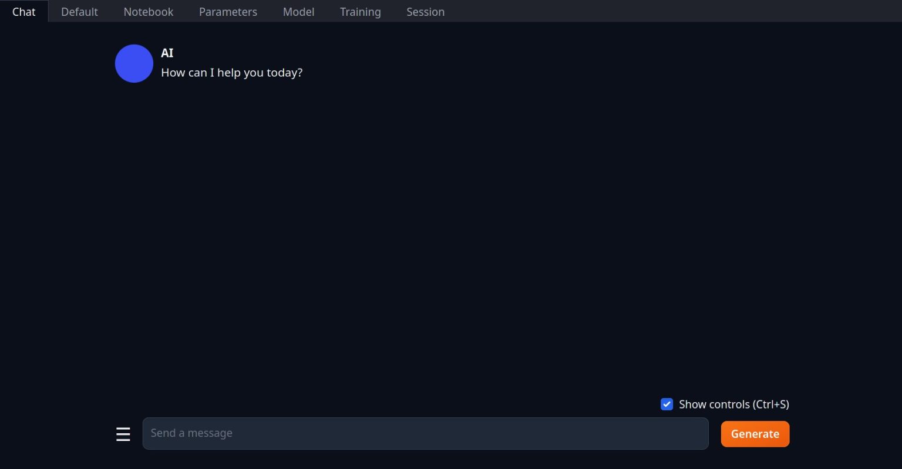902x469 pixels.
Task: Click the blue AI avatar circle
Action: coord(134,63)
